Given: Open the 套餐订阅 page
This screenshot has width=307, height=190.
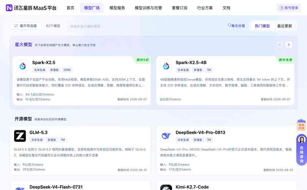Looking at the screenshot, I should pos(179,8).
